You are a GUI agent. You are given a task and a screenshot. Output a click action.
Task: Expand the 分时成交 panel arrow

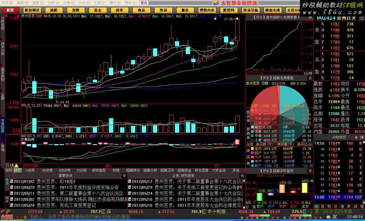(356, 137)
